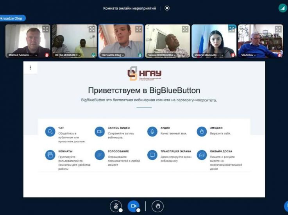288x215 pixels.
Task: Open the connection status signal icon
Action: point(282,8)
